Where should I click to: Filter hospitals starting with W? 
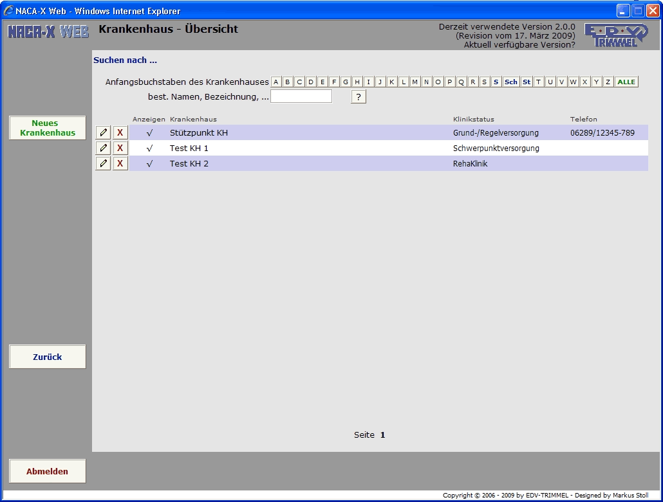[574, 82]
